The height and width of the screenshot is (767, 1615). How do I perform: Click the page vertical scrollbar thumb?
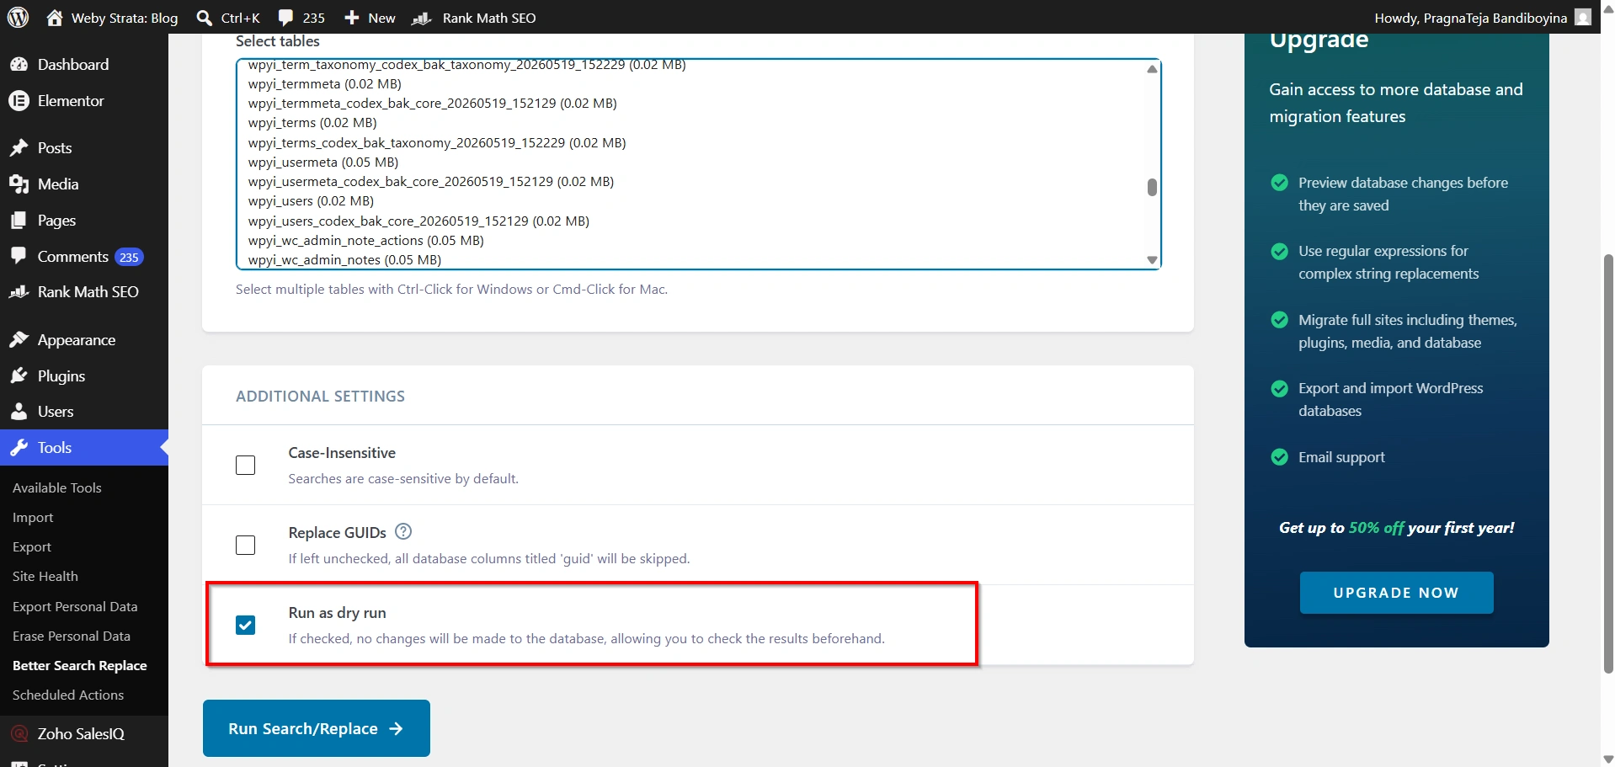[1607, 463]
